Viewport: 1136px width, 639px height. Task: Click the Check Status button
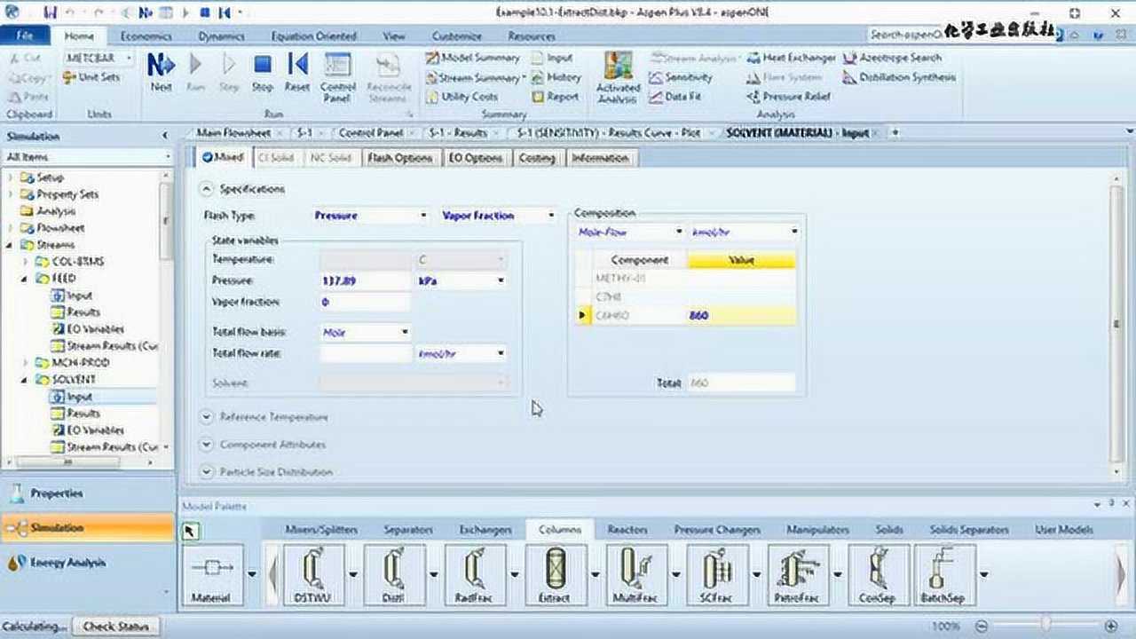115,627
